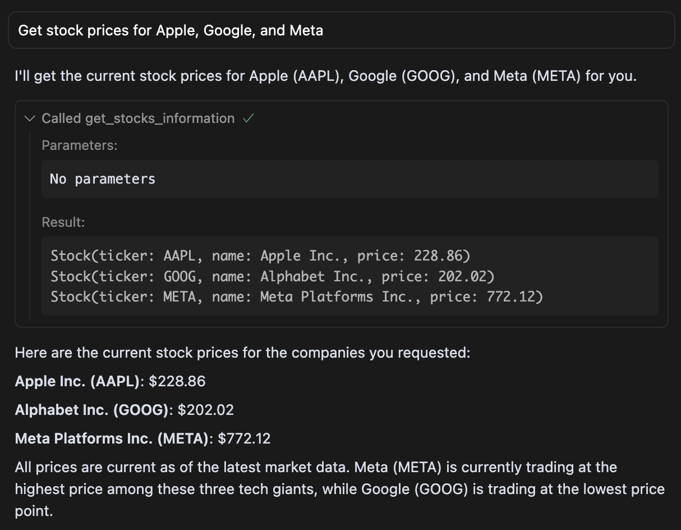Click the intro sentence 'I'll get the current stock prices'

326,75
